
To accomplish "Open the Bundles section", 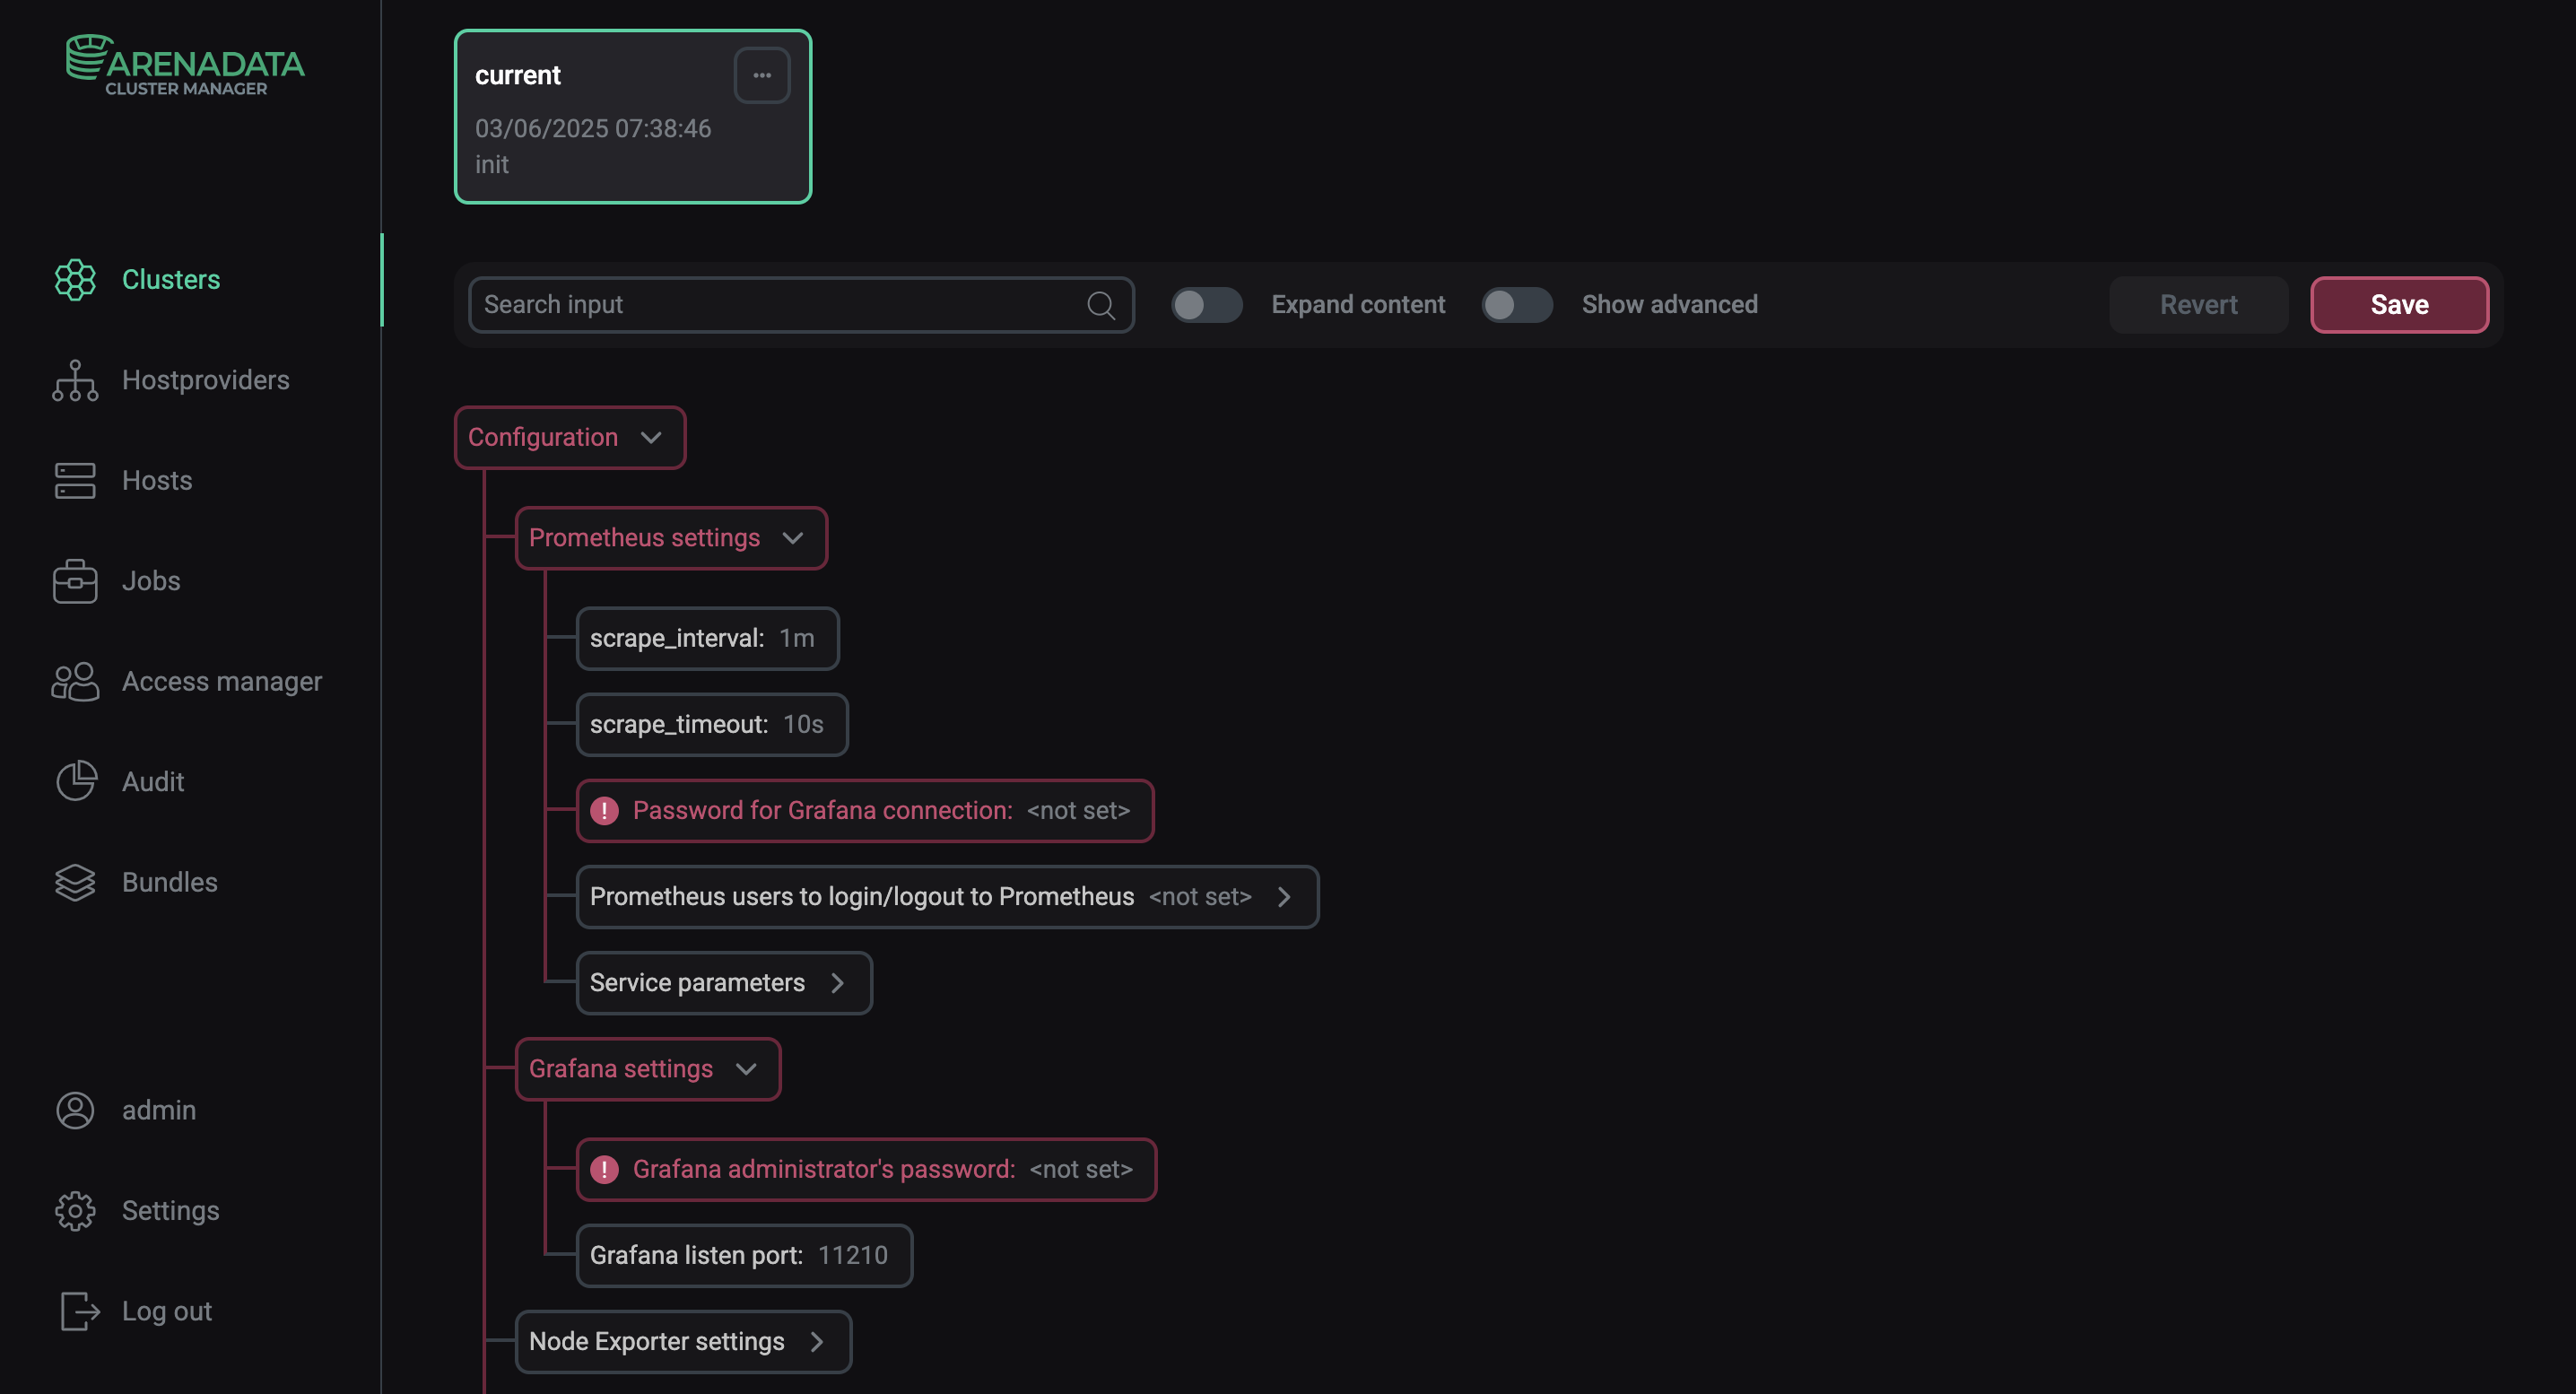I will 170,883.
